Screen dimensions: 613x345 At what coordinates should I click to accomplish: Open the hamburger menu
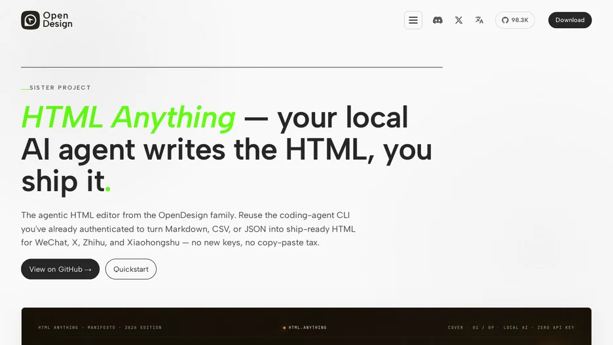[413, 20]
